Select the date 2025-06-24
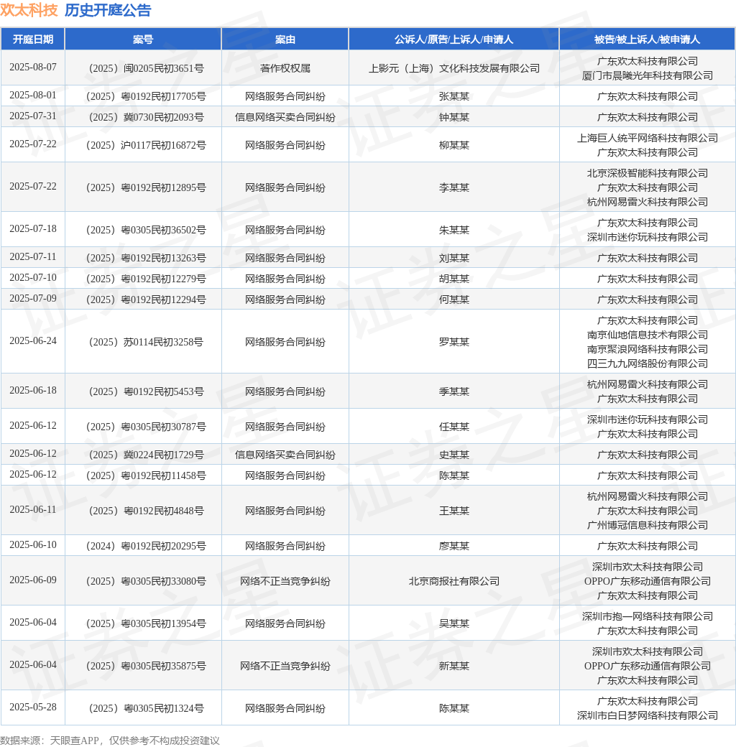 [x=33, y=341]
